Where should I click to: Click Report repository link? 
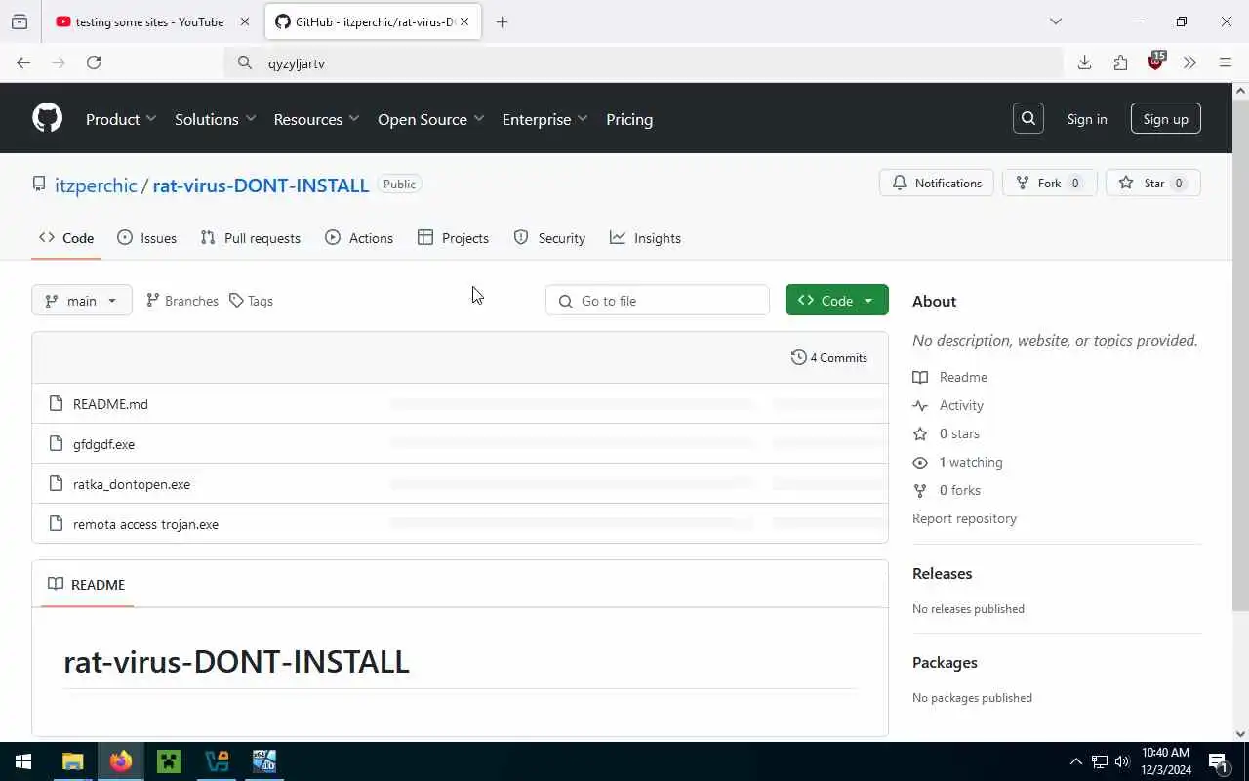click(x=964, y=518)
